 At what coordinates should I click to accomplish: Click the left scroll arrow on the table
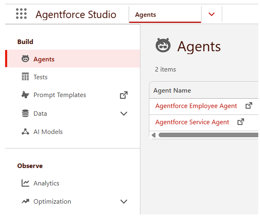(x=154, y=135)
